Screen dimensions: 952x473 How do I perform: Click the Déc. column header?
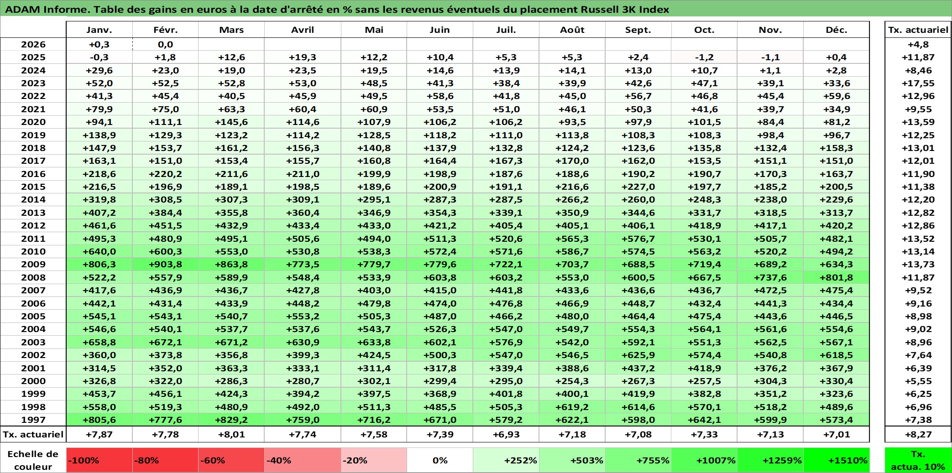click(x=837, y=30)
